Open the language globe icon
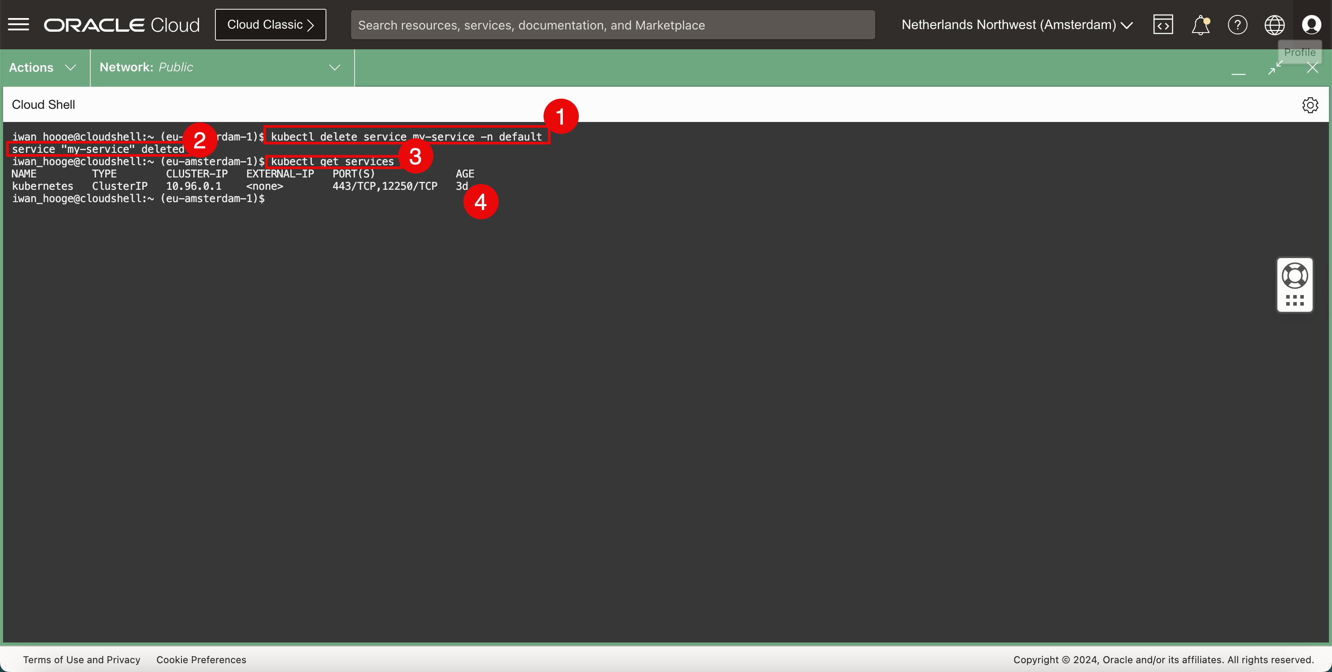Viewport: 1332px width, 672px height. tap(1274, 24)
